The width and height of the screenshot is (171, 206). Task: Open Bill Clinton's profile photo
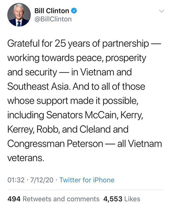point(19,15)
